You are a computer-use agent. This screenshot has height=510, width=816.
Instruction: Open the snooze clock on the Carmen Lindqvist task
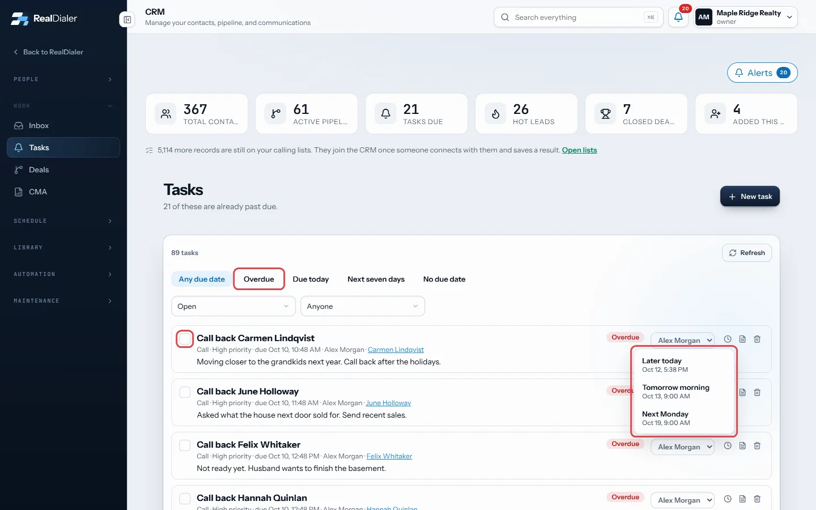(728, 339)
